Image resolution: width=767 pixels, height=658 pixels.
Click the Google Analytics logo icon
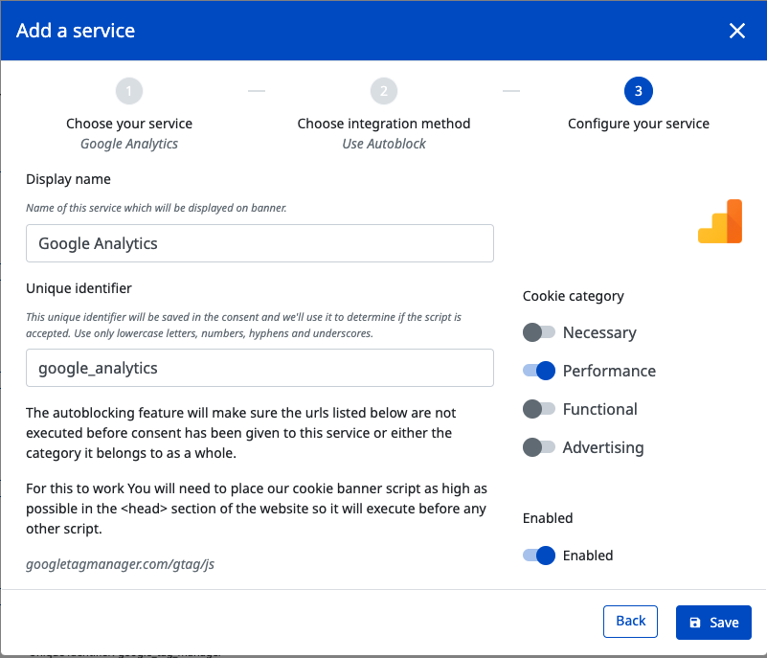pos(720,221)
